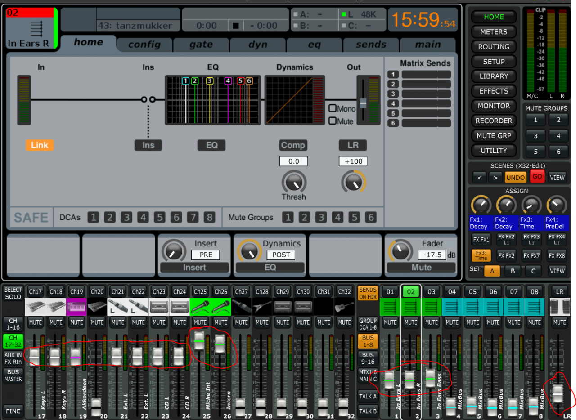Open the EFFECTS view

(x=494, y=91)
